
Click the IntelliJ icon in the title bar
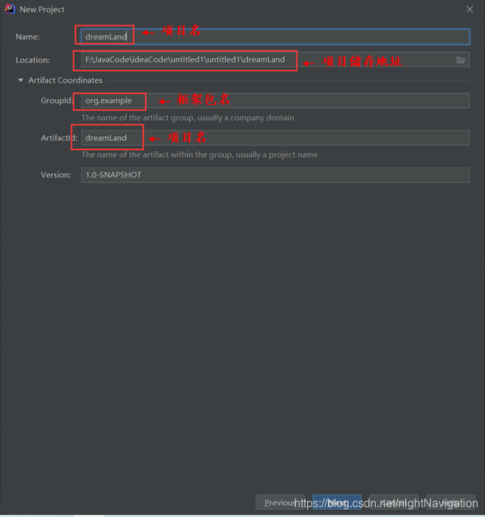point(10,9)
